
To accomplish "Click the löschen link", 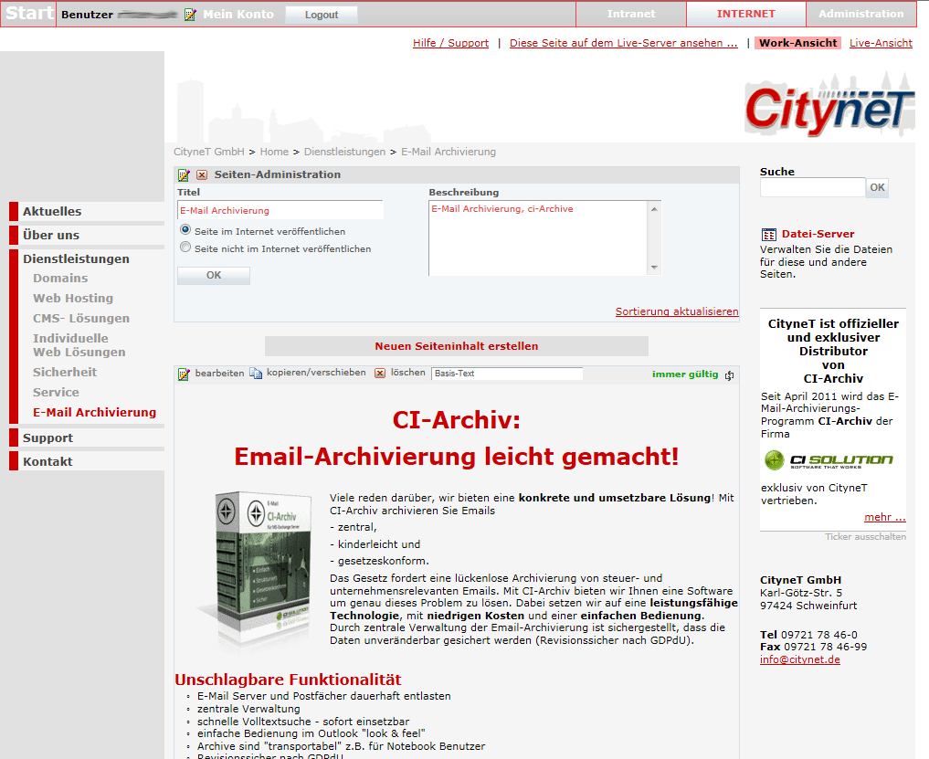I will (407, 373).
